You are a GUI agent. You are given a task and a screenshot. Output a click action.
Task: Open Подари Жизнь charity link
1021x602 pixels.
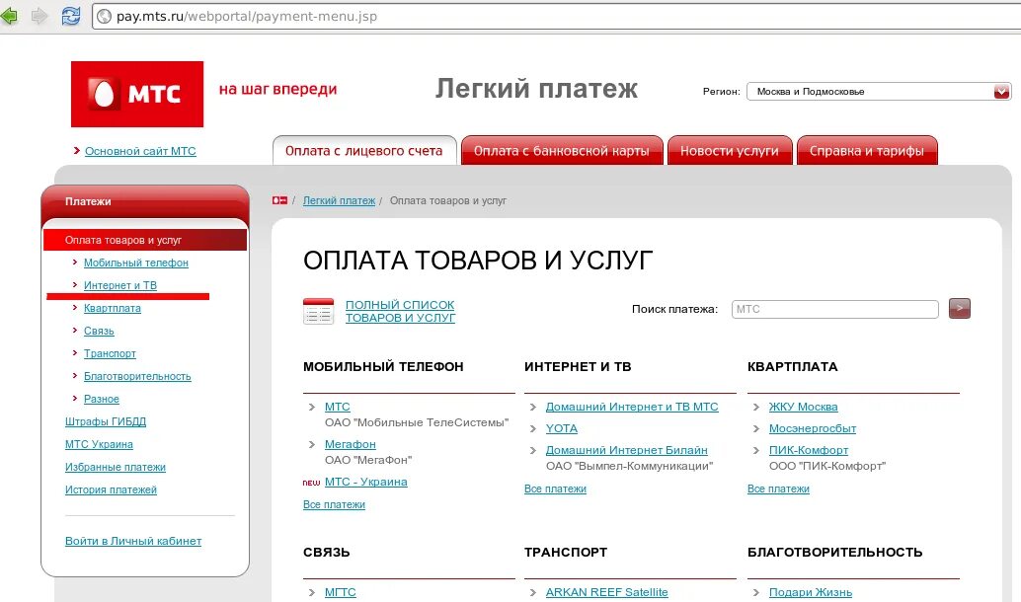811,592
